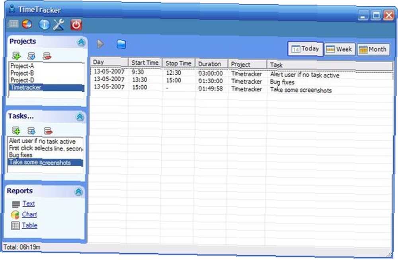
Task: Select task 'First click selects line' in Tasks list
Action: pos(45,148)
